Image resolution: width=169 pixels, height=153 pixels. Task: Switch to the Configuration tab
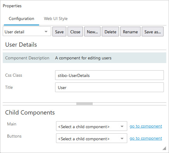(22, 19)
